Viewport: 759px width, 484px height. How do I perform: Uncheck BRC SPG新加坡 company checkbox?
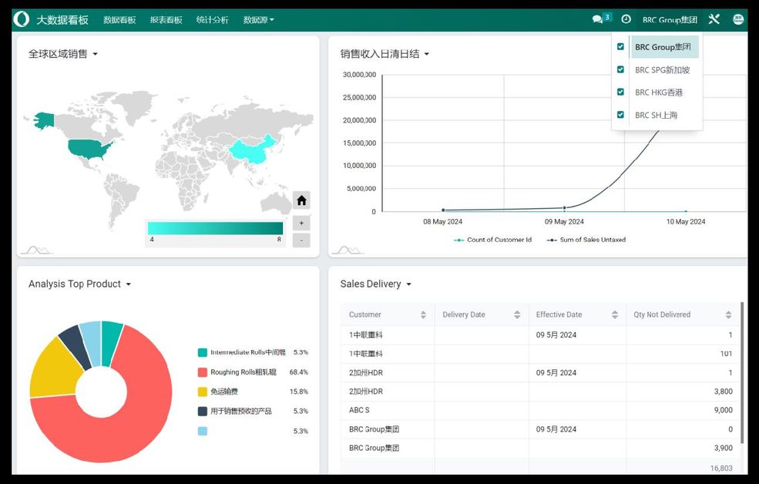[x=620, y=69]
